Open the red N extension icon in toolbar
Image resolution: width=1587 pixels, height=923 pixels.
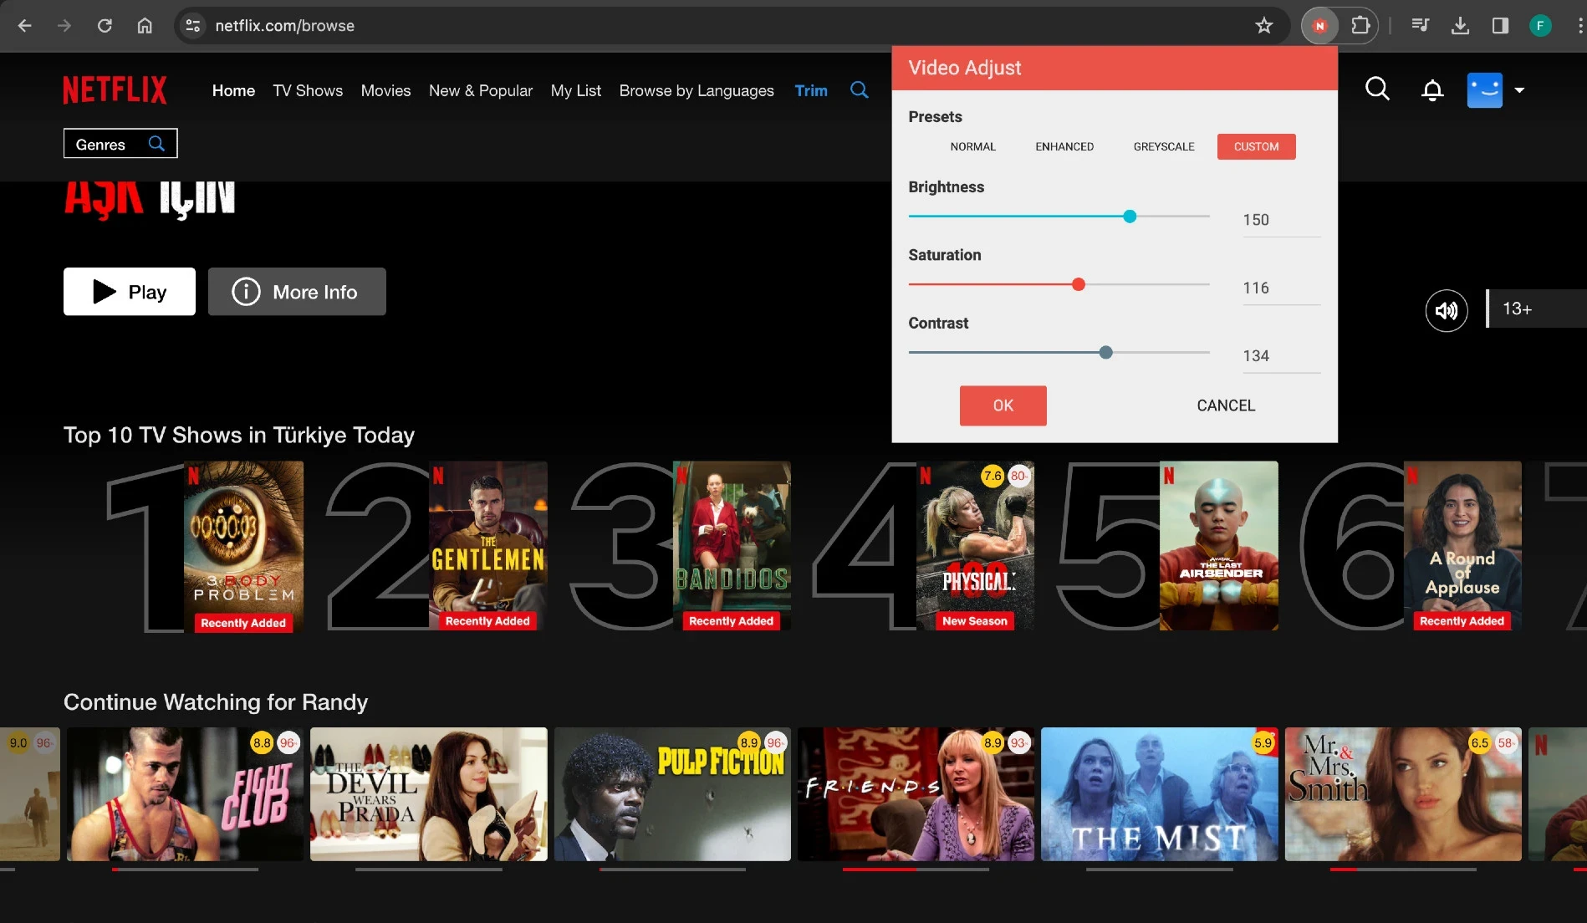pyautogui.click(x=1319, y=26)
